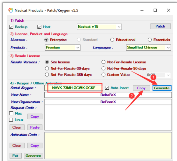
Task: Copy the Activation Code
Action: coord(35,145)
